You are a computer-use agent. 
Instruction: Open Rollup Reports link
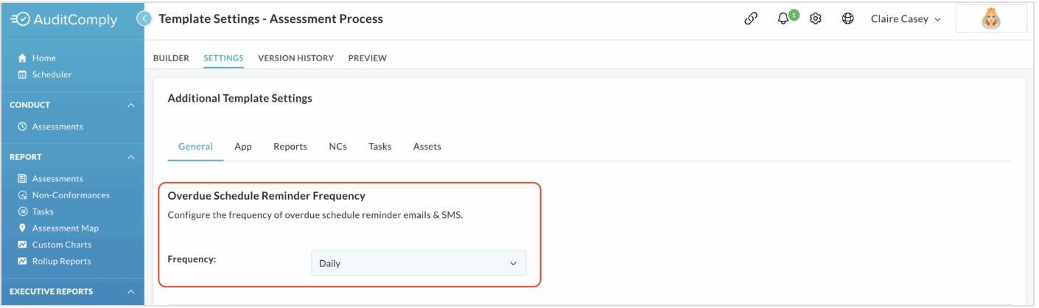click(55, 261)
